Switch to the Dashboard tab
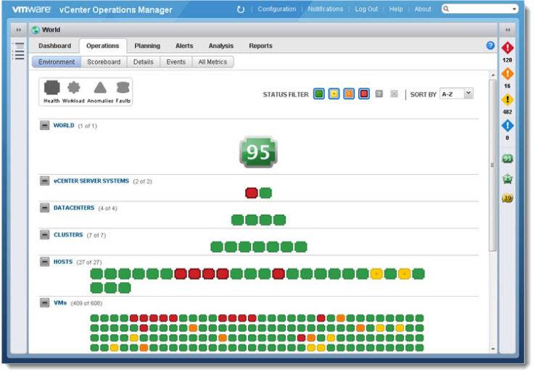Viewport: 536px width, 375px height. click(54, 46)
